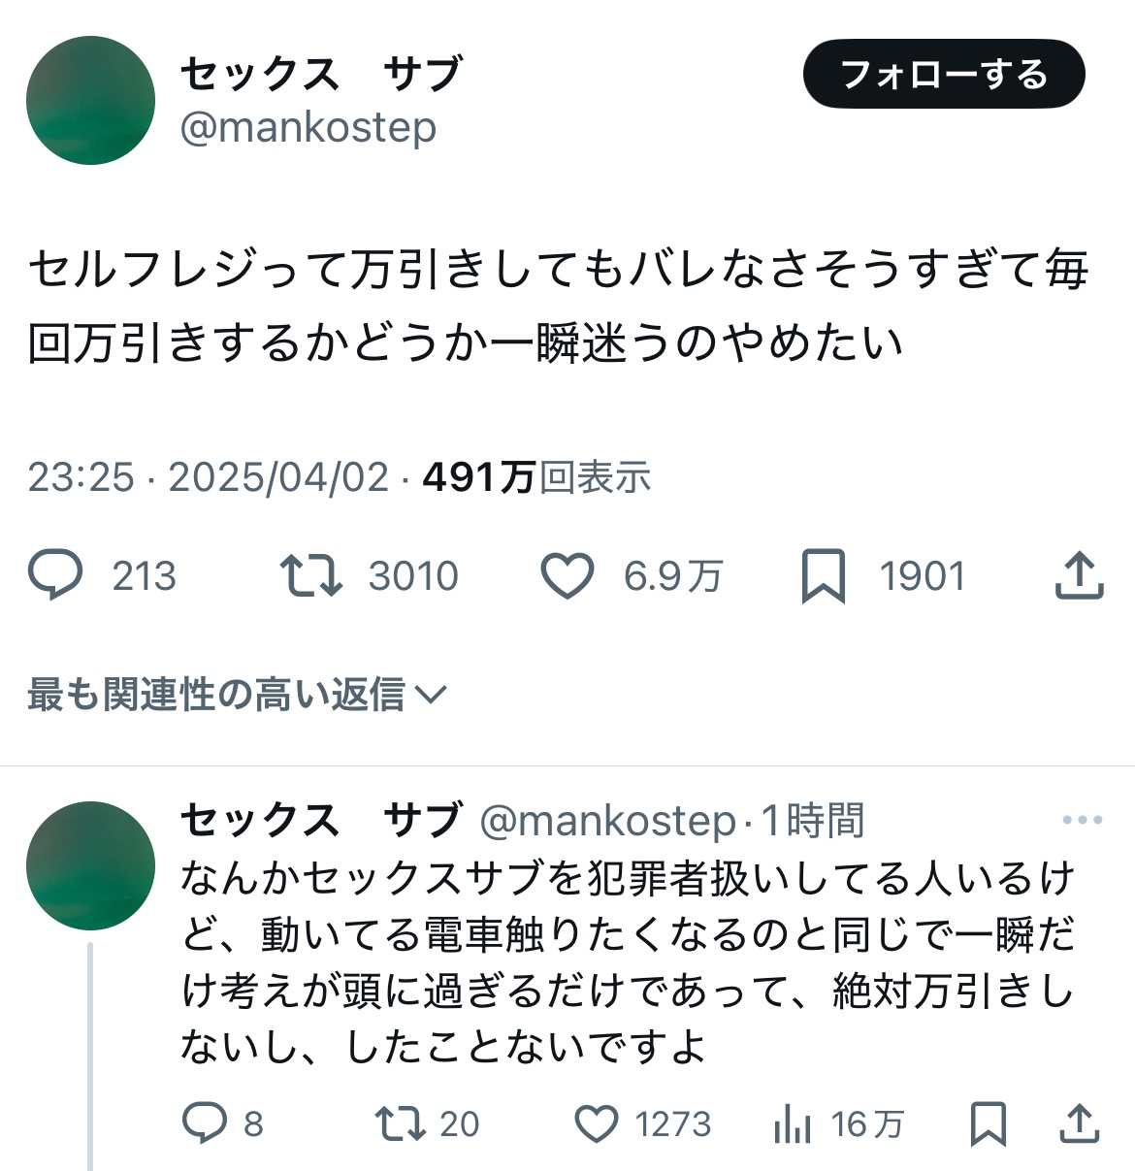Open the main tweet author's profile picture

pyautogui.click(x=90, y=100)
